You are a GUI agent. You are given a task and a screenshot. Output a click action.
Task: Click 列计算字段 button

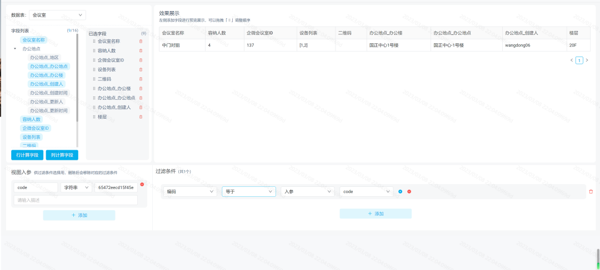pos(62,155)
